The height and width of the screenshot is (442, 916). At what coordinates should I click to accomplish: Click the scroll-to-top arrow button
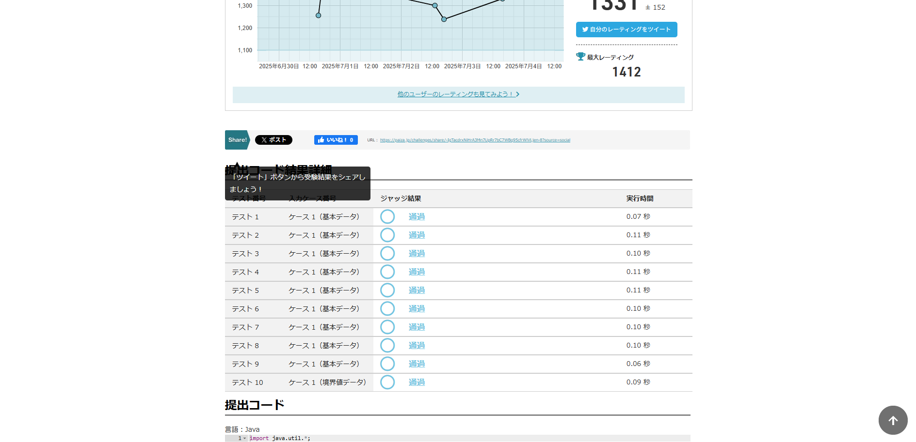click(893, 420)
